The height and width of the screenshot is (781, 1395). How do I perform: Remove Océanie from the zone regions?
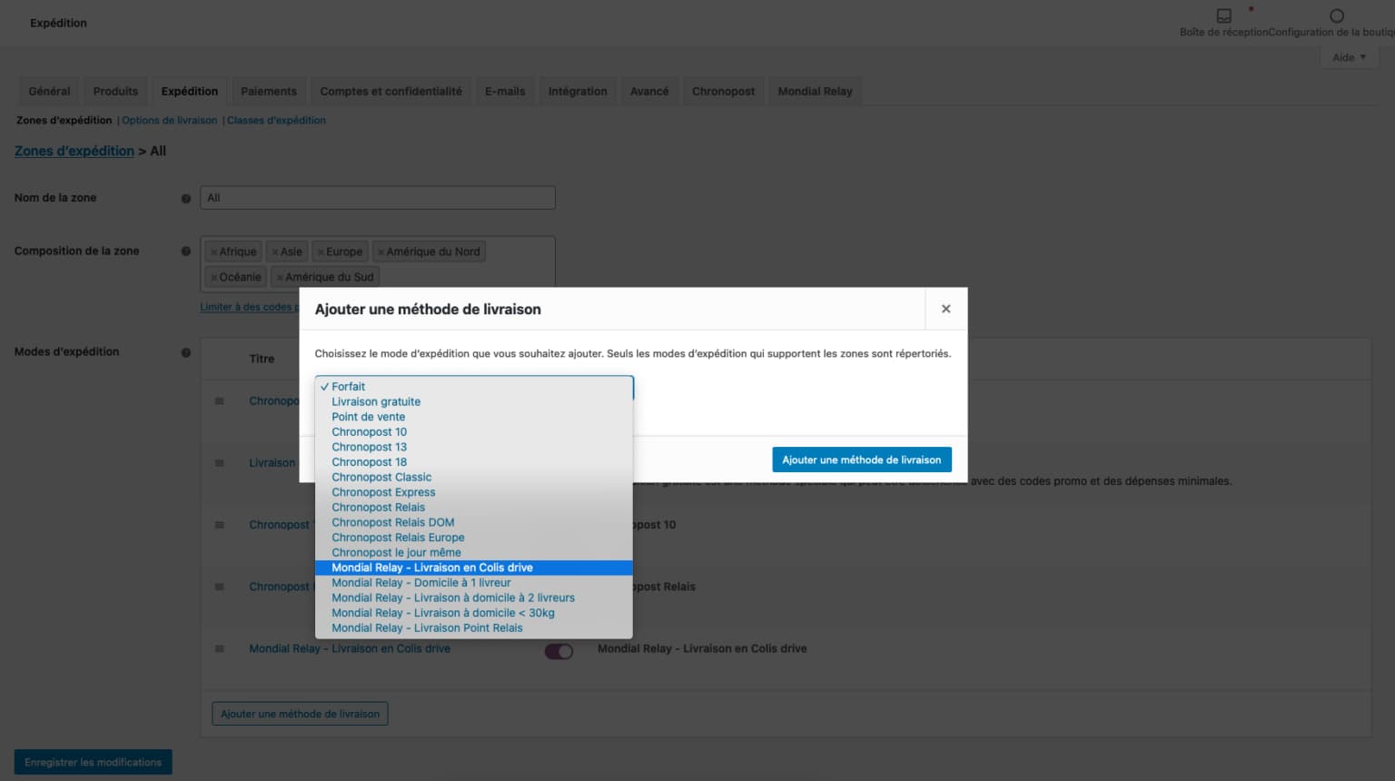(213, 277)
